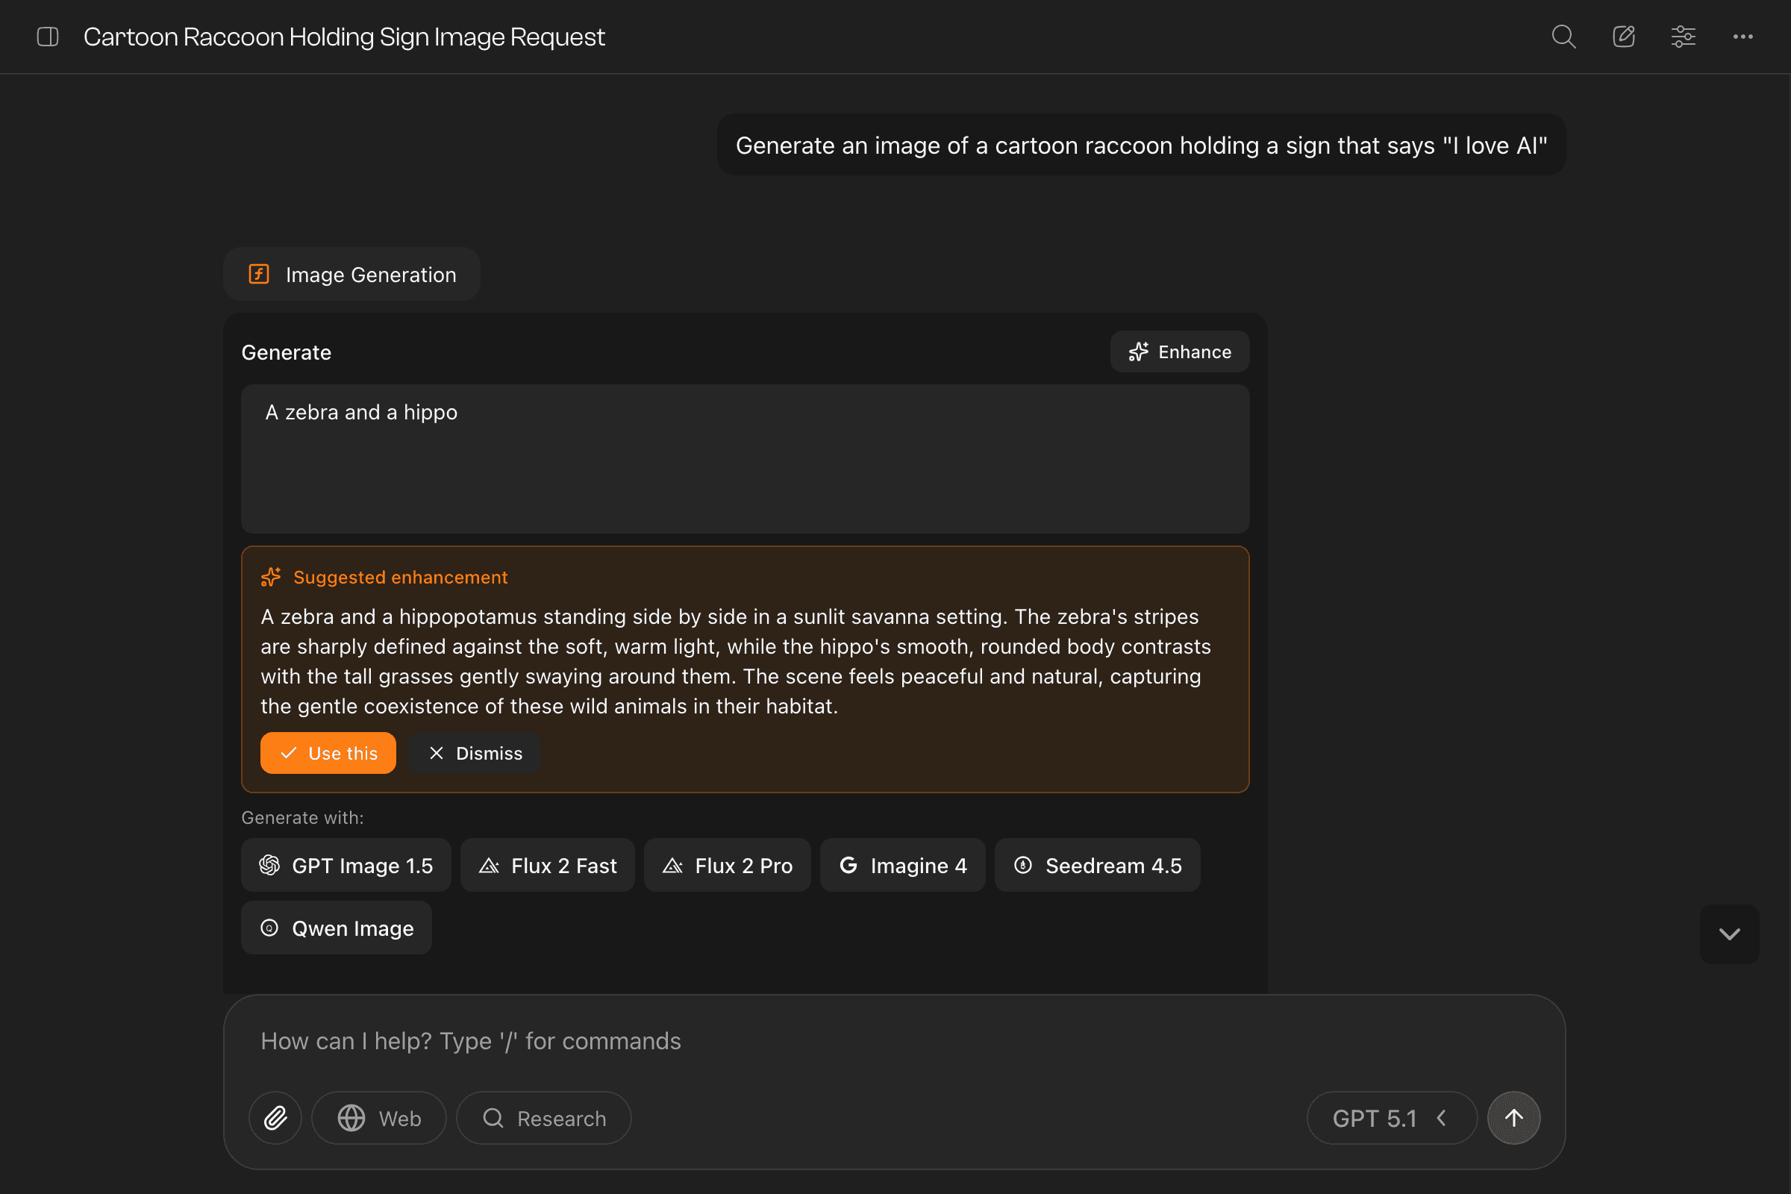Open chat settings via the sliders icon

1683,36
